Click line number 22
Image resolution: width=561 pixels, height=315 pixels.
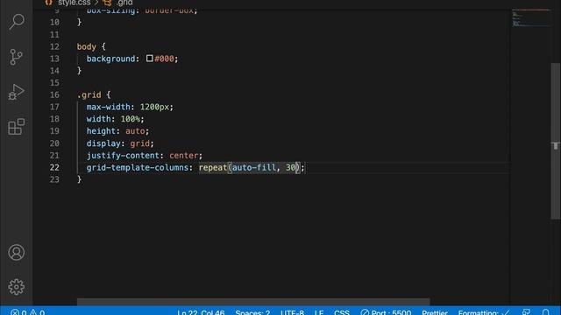click(54, 167)
